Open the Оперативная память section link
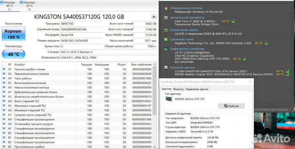This screenshot has width=295, height=149. point(184,30)
